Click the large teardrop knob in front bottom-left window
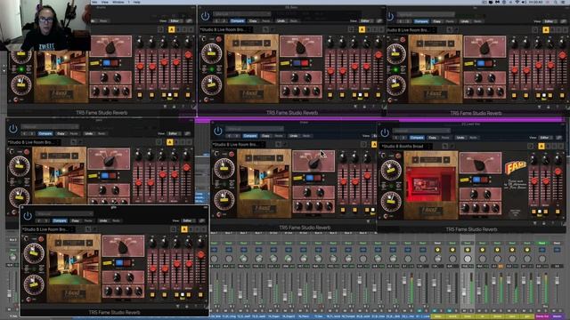The image size is (570, 320). (123, 247)
